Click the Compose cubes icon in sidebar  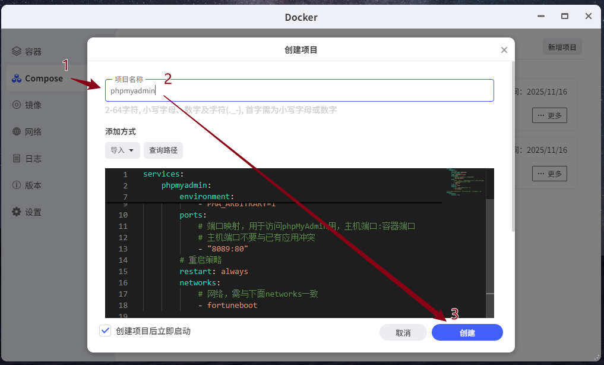tap(17, 78)
